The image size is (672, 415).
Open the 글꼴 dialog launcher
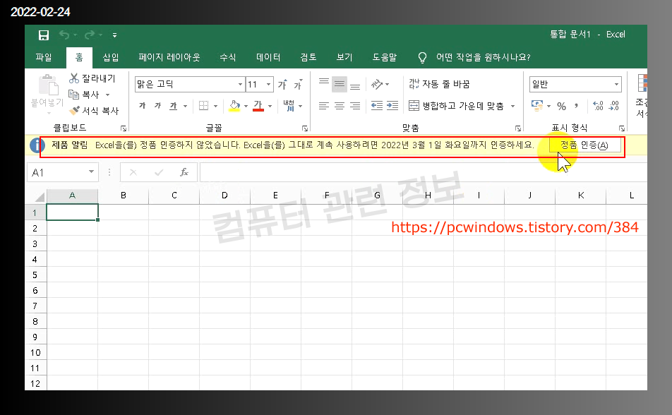305,128
